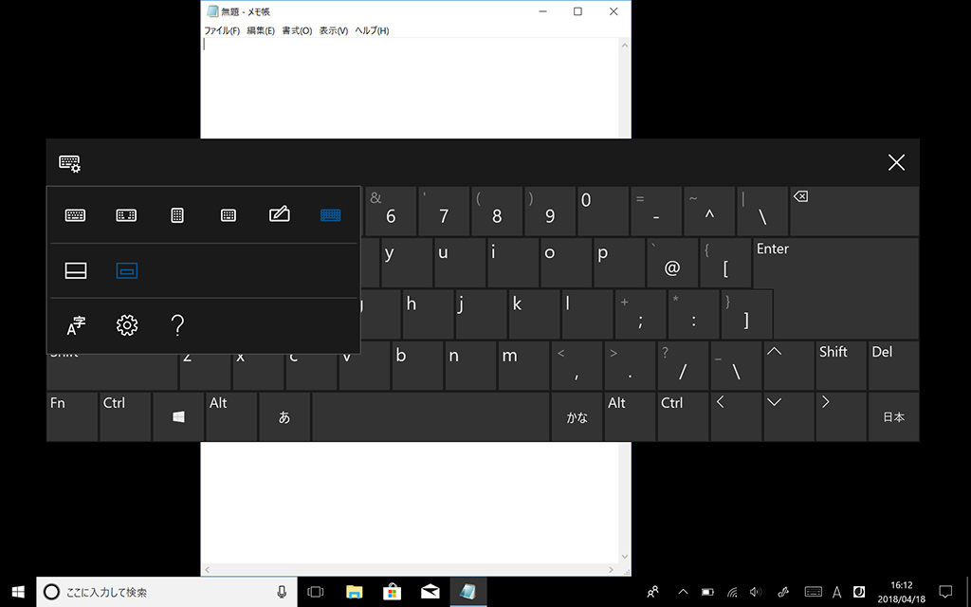971x607 pixels.
Task: Tap the left Alt key
Action: (231, 417)
